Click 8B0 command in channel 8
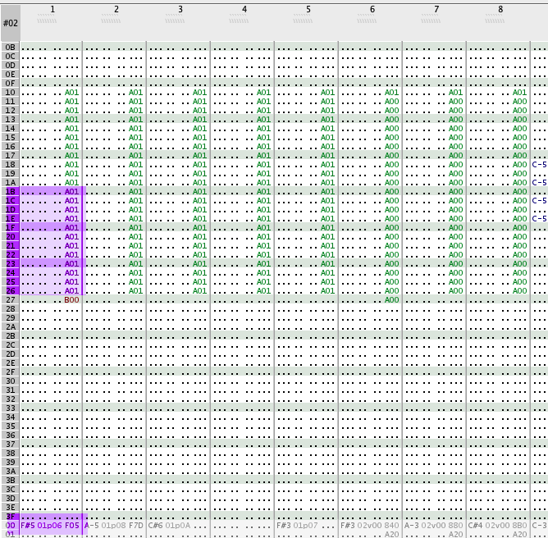The width and height of the screenshot is (548, 538). tap(519, 526)
